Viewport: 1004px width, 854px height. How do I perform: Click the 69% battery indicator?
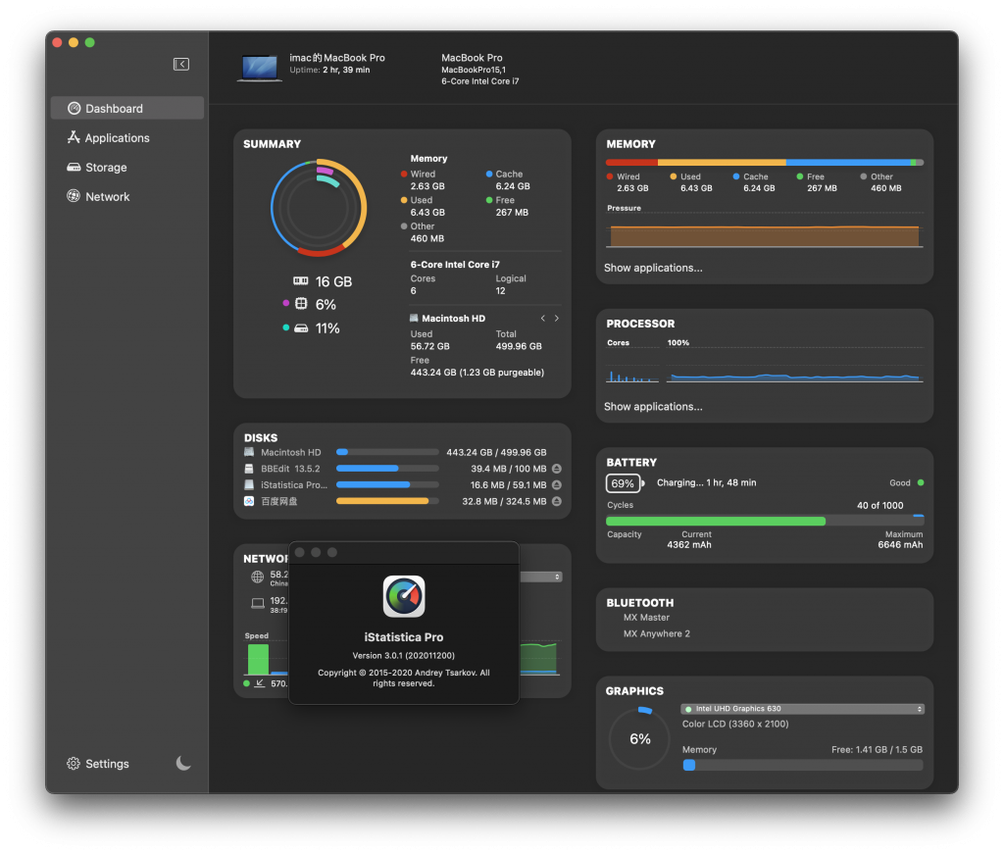[625, 483]
